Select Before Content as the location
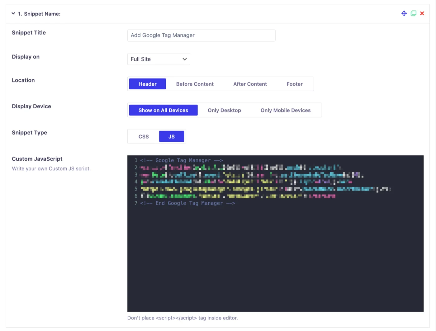This screenshot has height=331, width=436. pos(195,84)
